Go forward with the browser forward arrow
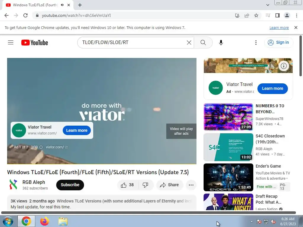 (16, 15)
